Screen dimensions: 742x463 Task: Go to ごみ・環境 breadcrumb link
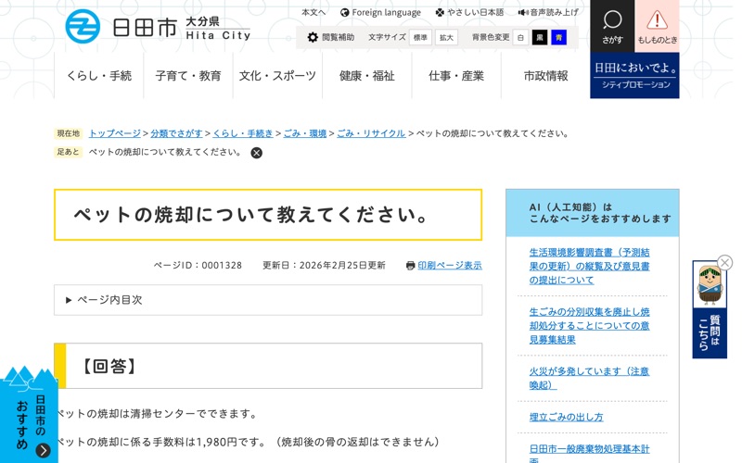click(305, 133)
